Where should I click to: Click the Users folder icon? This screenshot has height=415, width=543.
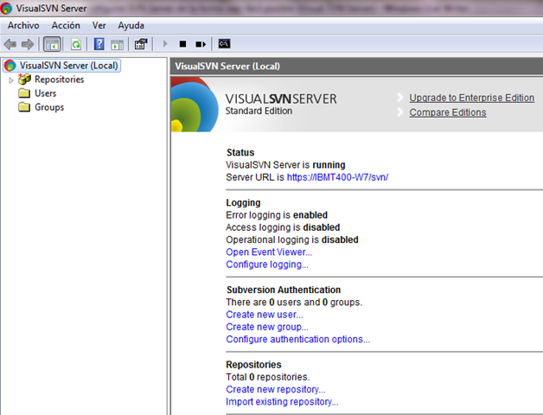(24, 93)
